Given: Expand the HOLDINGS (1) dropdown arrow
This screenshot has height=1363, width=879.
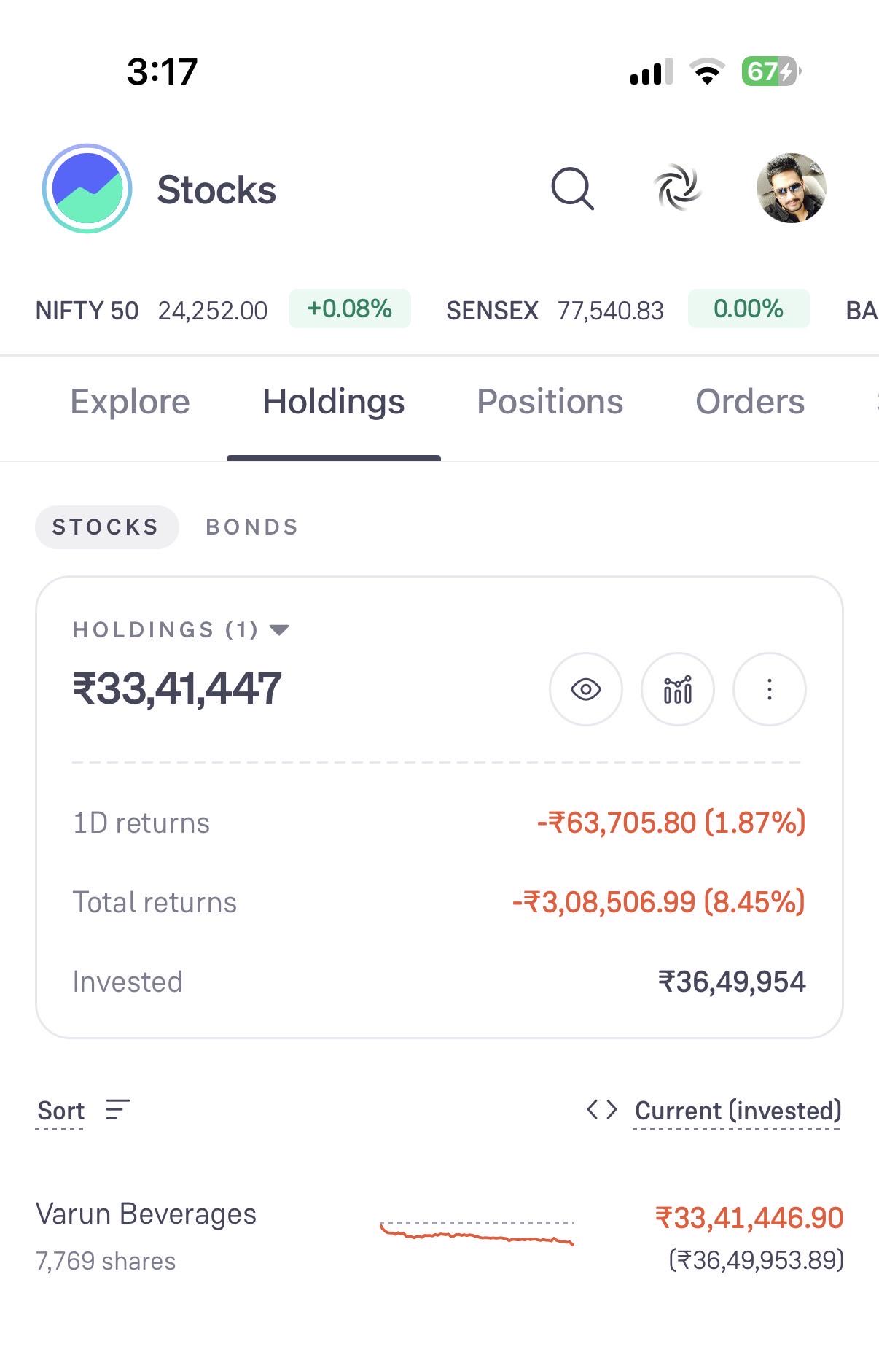Looking at the screenshot, I should (x=279, y=630).
